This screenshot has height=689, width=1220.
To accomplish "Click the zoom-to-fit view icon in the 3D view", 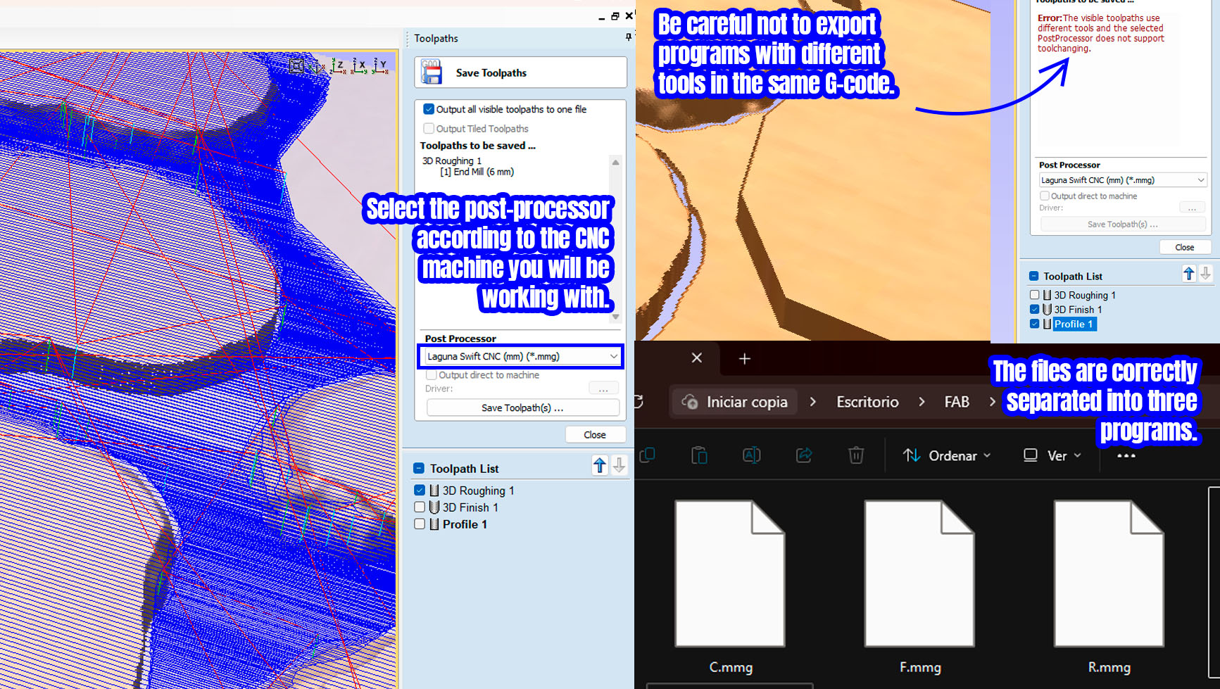I will coord(296,66).
